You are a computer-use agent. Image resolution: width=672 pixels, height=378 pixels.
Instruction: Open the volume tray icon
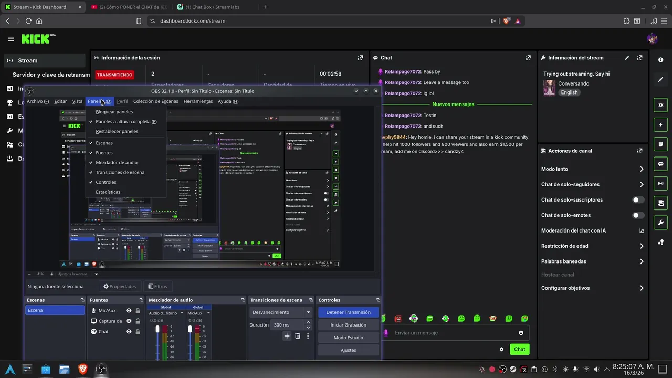pyautogui.click(x=597, y=369)
